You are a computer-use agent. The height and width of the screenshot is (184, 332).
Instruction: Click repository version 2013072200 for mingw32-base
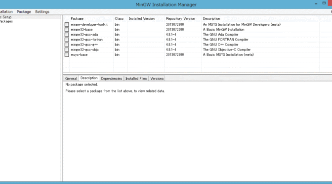[175, 30]
